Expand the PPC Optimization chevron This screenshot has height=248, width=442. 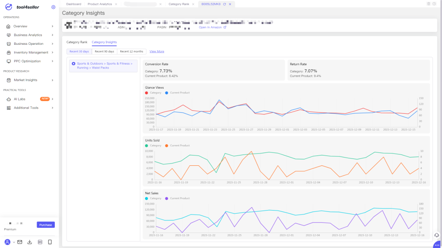pos(52,61)
